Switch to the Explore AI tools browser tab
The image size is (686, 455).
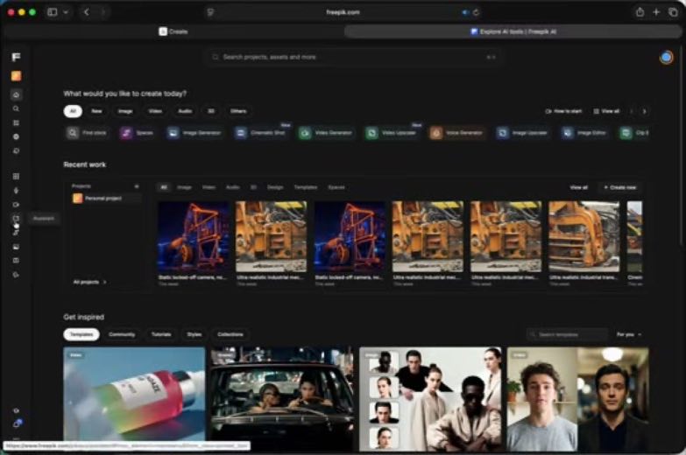point(513,31)
